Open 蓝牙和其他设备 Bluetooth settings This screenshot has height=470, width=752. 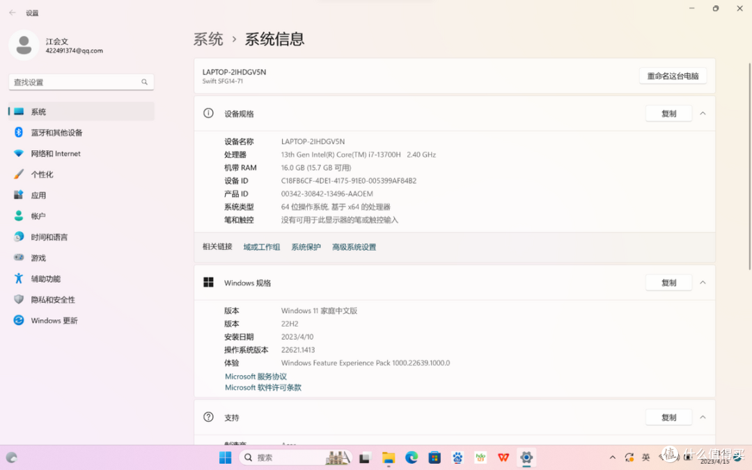click(81, 133)
